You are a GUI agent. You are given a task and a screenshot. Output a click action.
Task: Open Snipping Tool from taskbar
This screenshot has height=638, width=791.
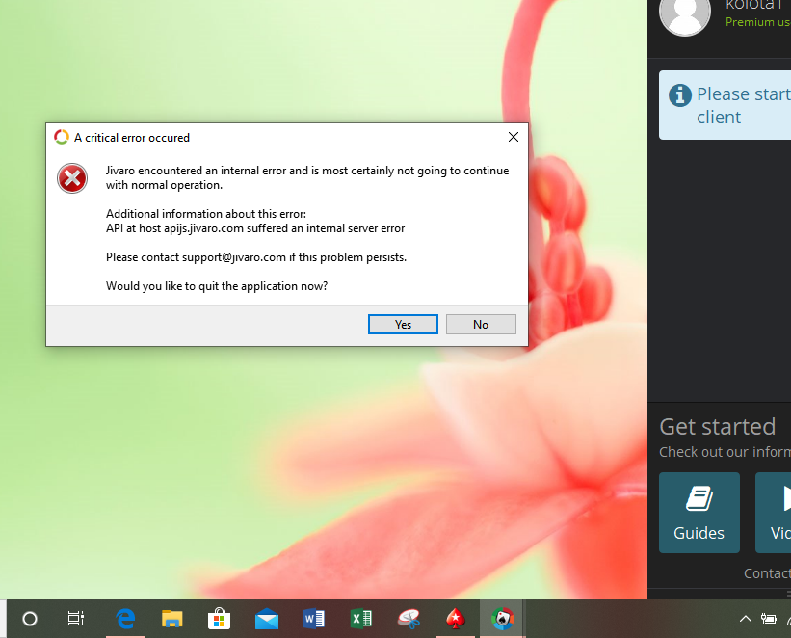pos(409,619)
